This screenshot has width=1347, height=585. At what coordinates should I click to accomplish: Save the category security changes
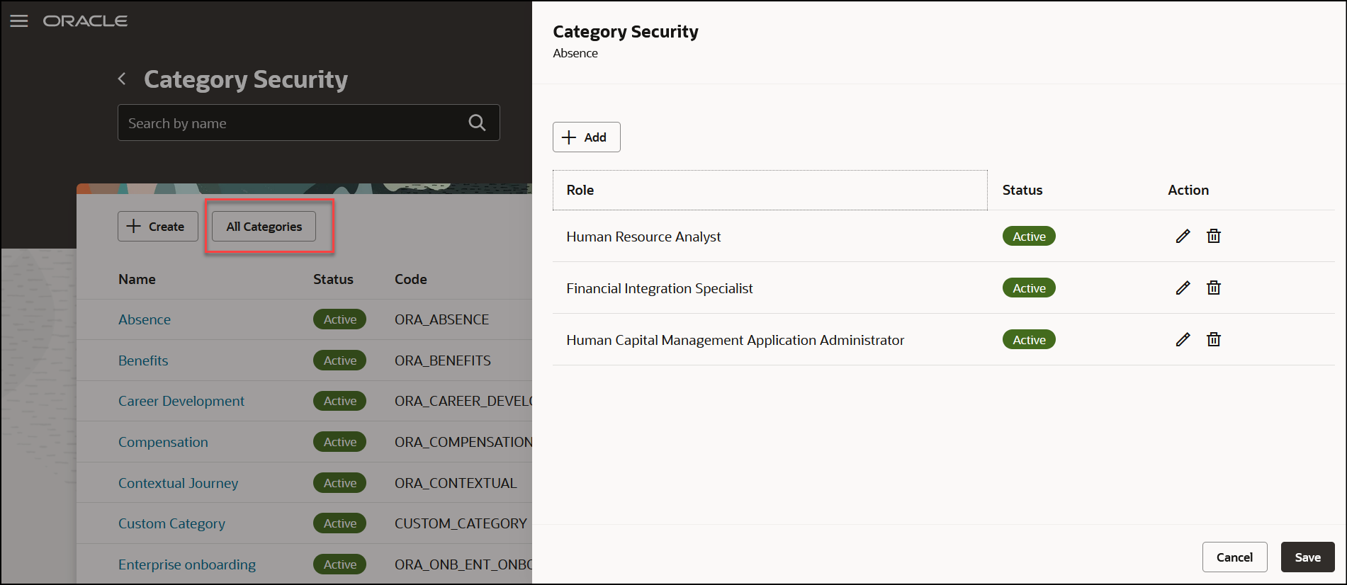coord(1307,557)
